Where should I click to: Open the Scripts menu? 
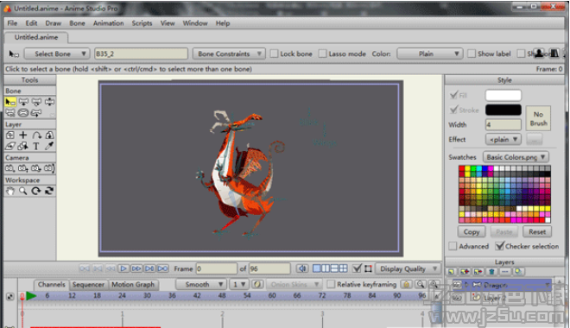(x=142, y=23)
